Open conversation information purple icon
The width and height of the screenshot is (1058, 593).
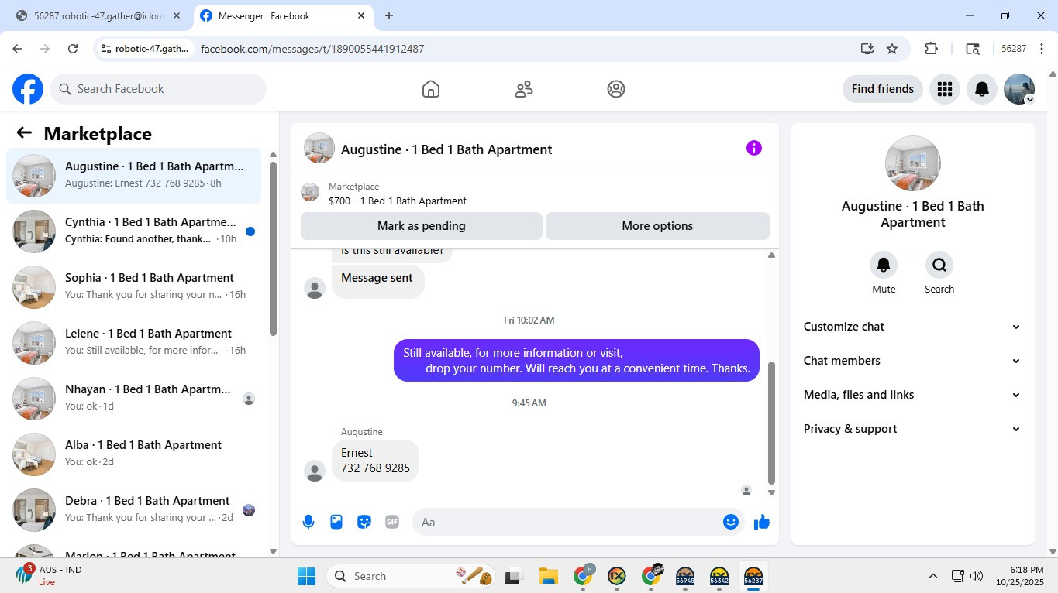click(754, 148)
